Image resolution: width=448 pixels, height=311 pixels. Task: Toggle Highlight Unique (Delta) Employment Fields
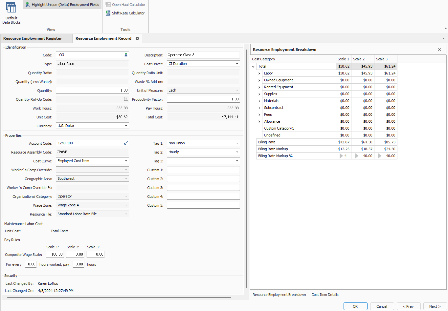pos(62,5)
